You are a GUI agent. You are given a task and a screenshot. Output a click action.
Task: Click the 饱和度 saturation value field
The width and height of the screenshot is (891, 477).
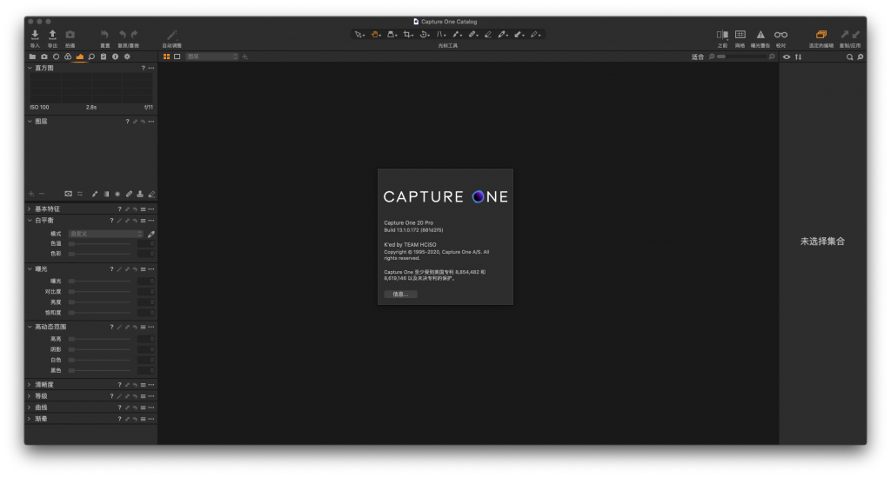click(x=146, y=313)
